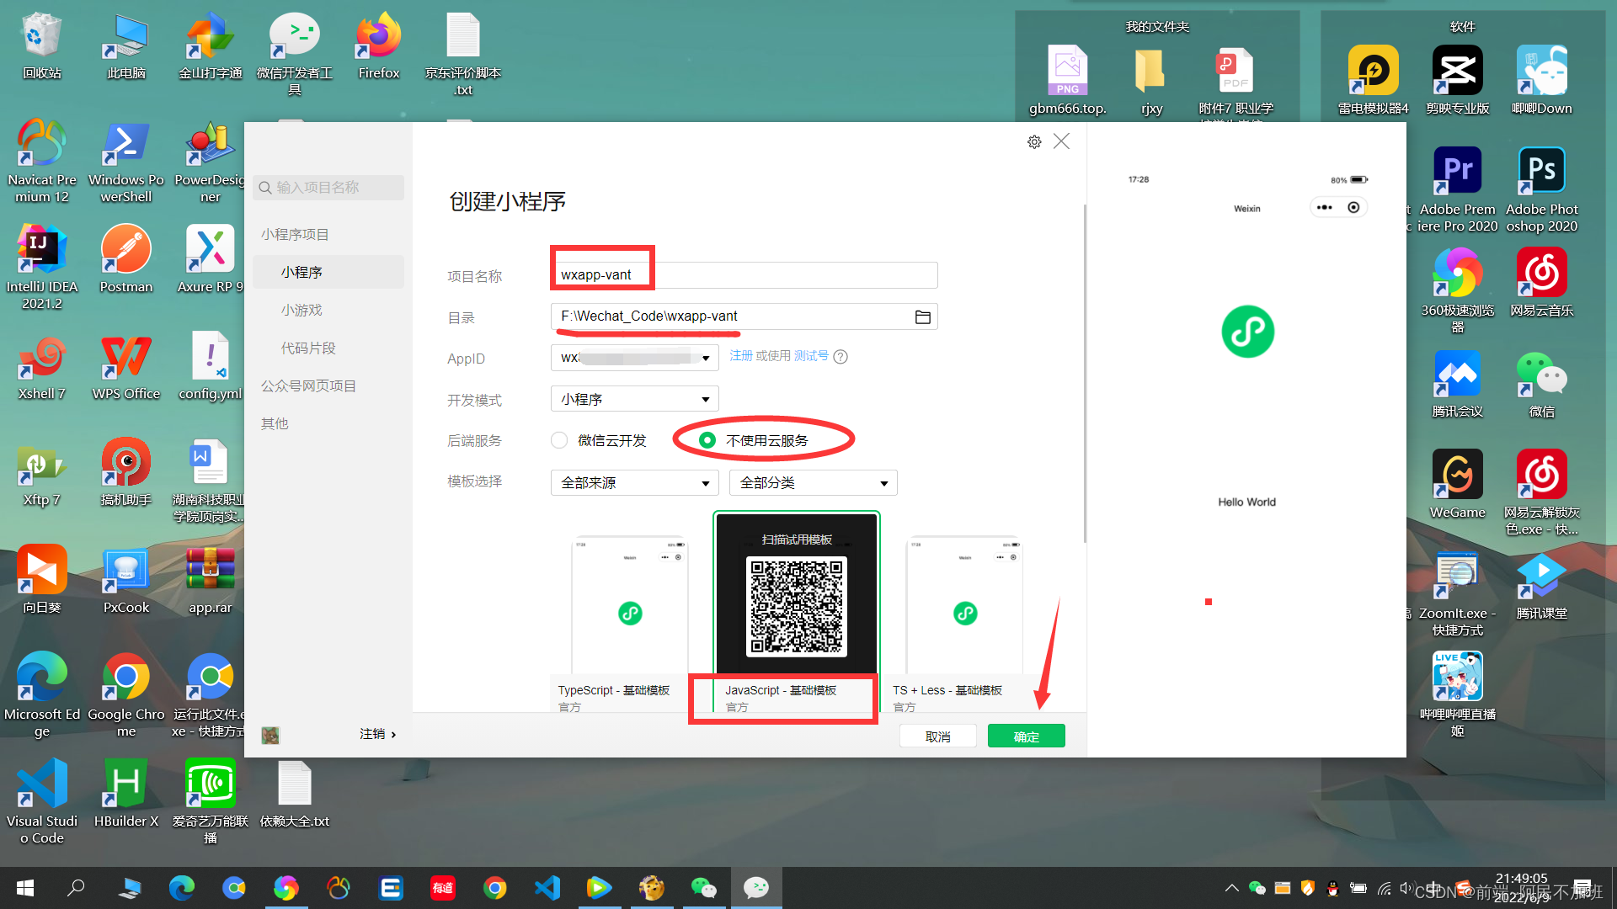This screenshot has width=1617, height=909.
Task: Show hidden system tray icons chevron
Action: click(x=1231, y=888)
